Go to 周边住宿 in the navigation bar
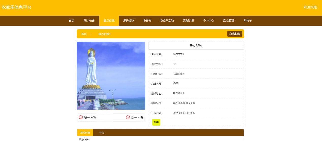 [89, 21]
